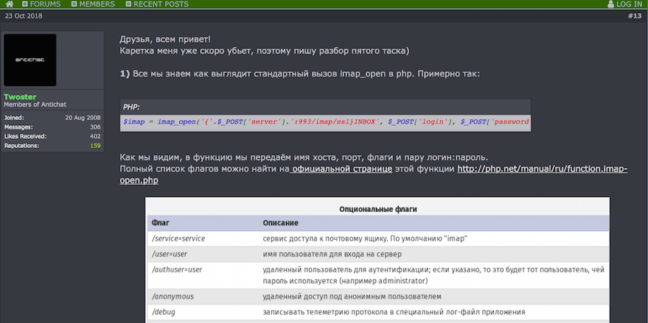This screenshot has width=648, height=323.
Task: Open the MEMBERS navigation item
Action: [x=93, y=4]
